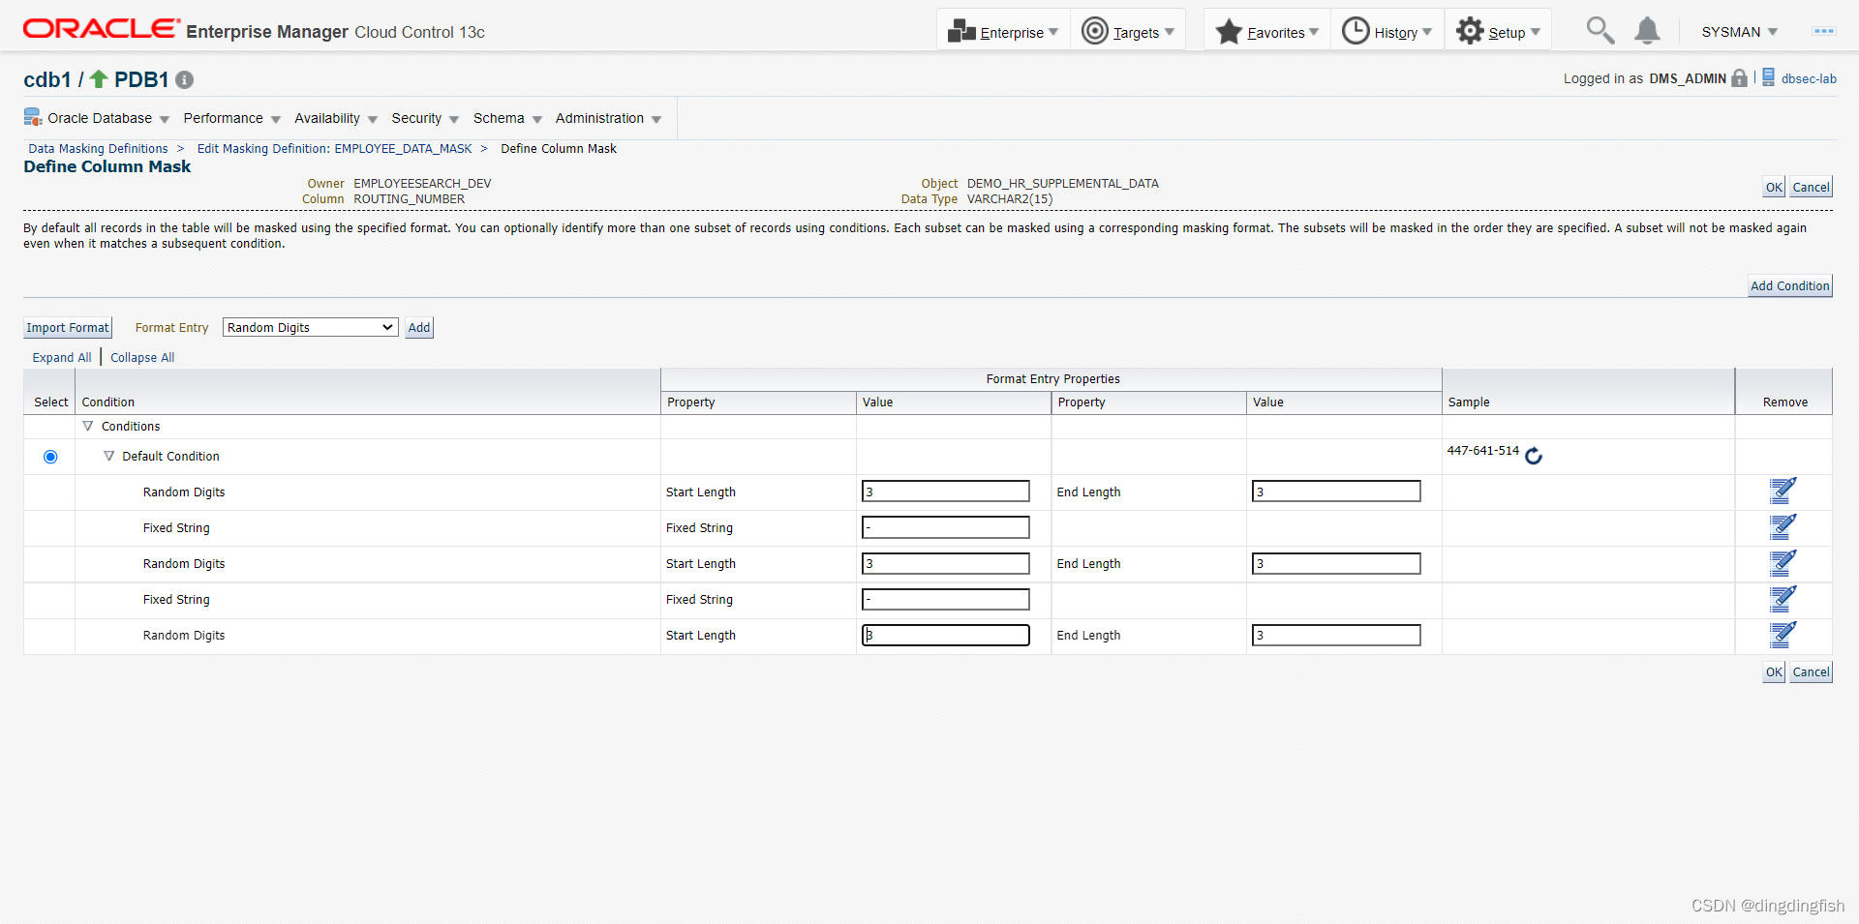
Task: Click End Length field of second Random Digits
Action: (1336, 563)
